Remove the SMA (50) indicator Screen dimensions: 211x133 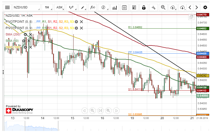coord(29,41)
